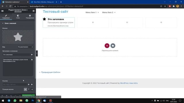Open dynamic tags for the title field
This screenshot has width=184, height=103.
(32, 55)
